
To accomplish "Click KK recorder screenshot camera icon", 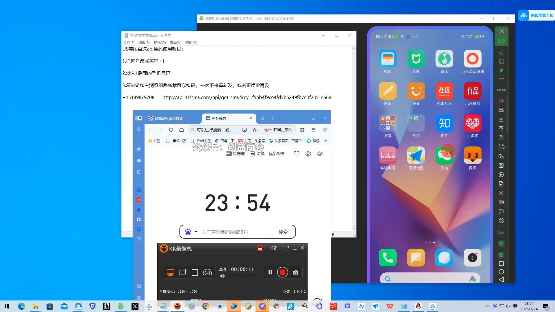I will pos(295,272).
